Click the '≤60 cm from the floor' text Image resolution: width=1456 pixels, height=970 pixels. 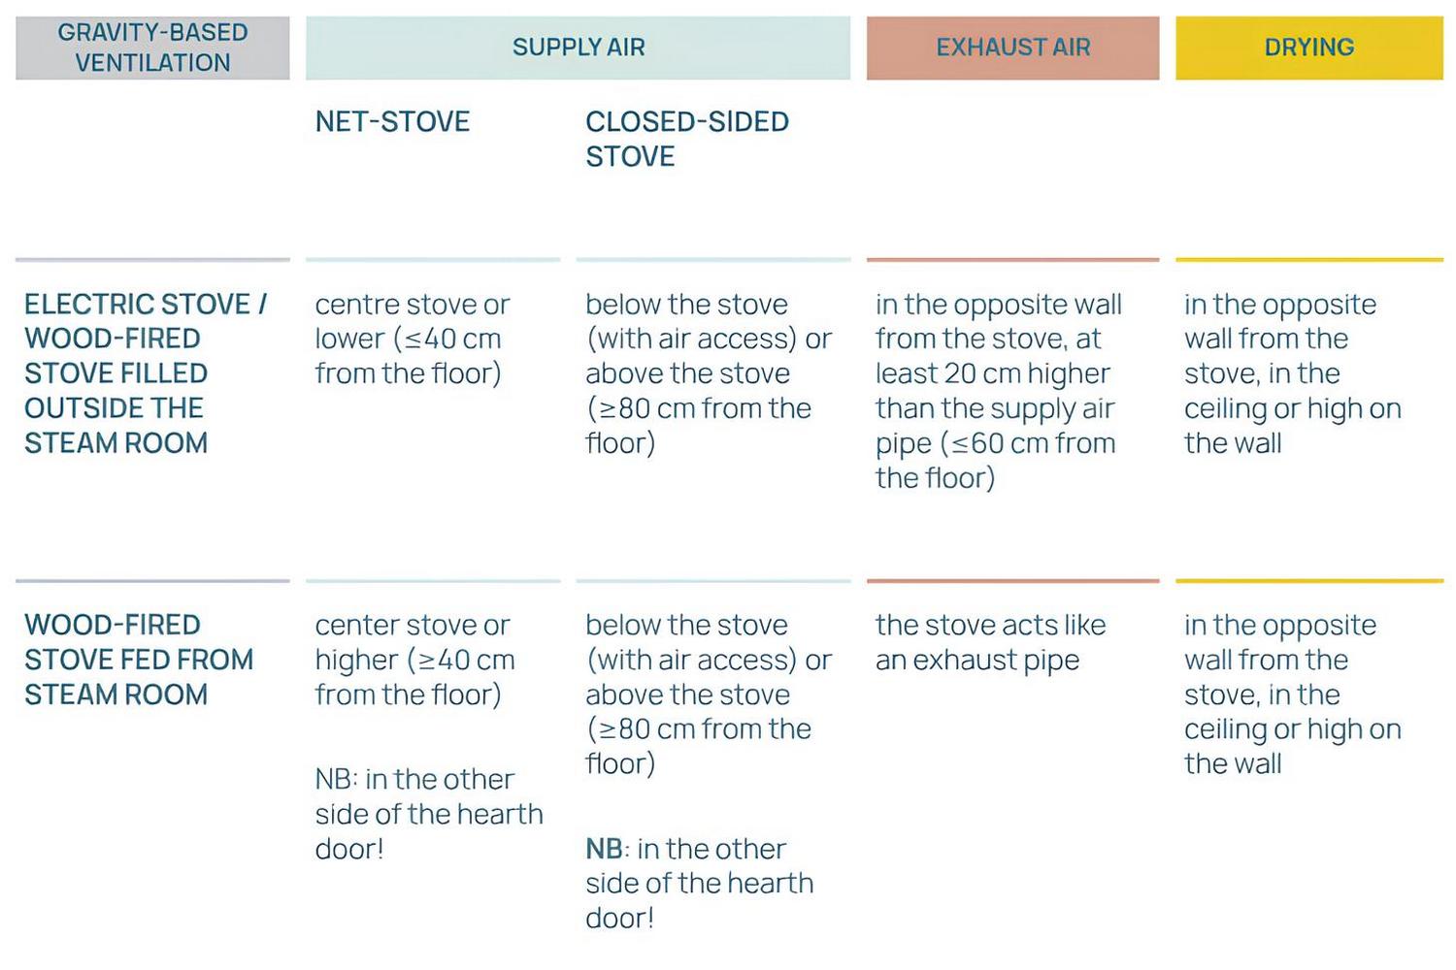point(996,461)
